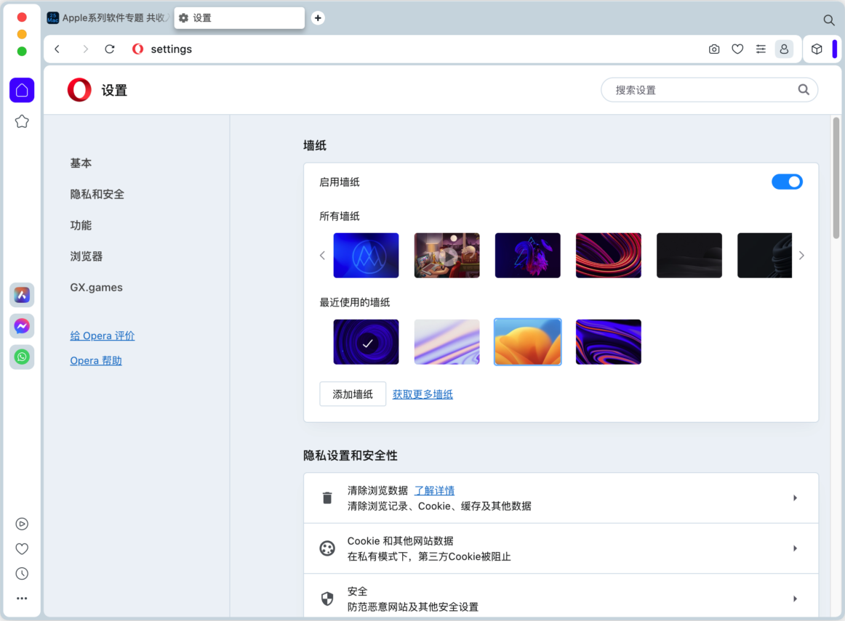Open Messenger in the sidebar
The height and width of the screenshot is (621, 845).
point(22,326)
